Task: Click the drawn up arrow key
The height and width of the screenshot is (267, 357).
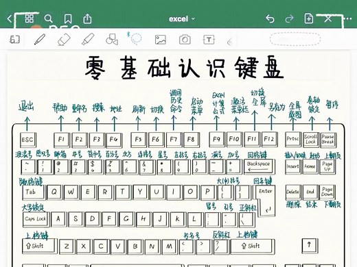Action: pyautogui.click(x=310, y=246)
